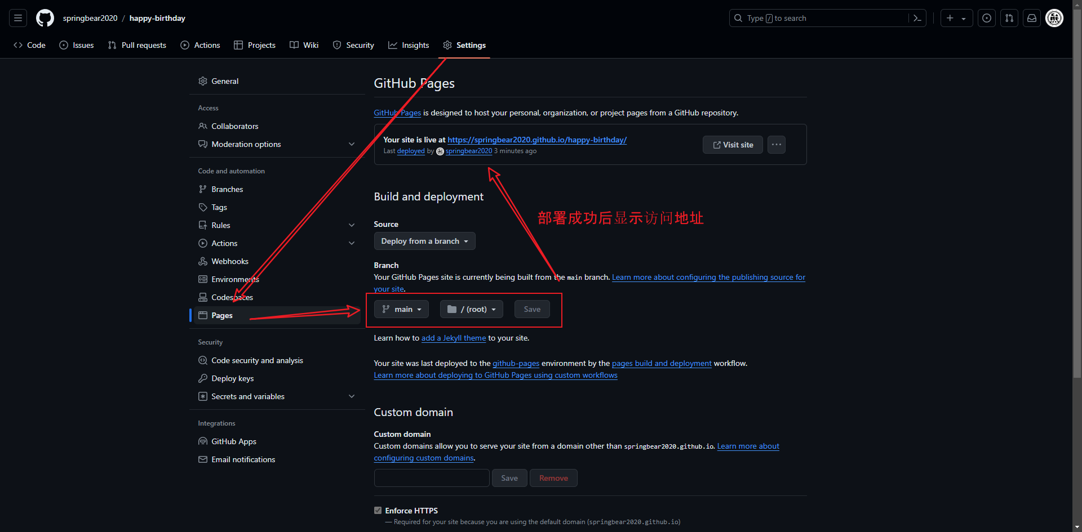This screenshot has width=1082, height=532.
Task: Open the live site URL link
Action: pyautogui.click(x=537, y=140)
